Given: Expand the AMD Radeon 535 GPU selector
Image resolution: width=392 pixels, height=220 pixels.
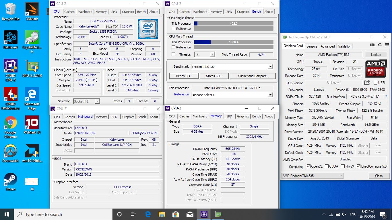Looking at the screenshot, I should tap(312, 176).
